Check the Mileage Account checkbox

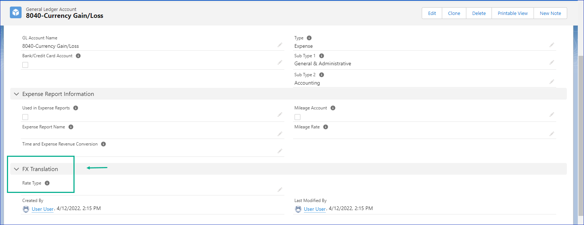(297, 117)
